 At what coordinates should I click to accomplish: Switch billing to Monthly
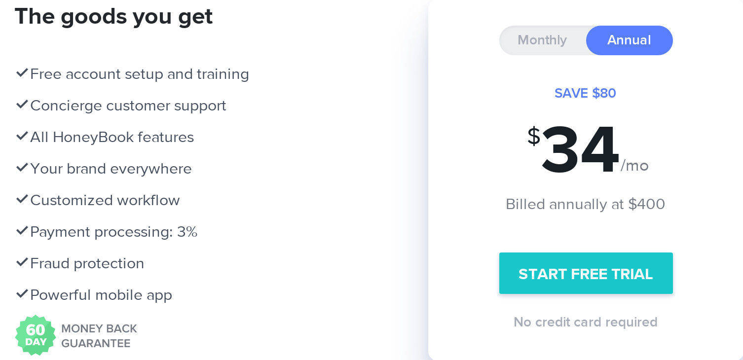pyautogui.click(x=542, y=40)
